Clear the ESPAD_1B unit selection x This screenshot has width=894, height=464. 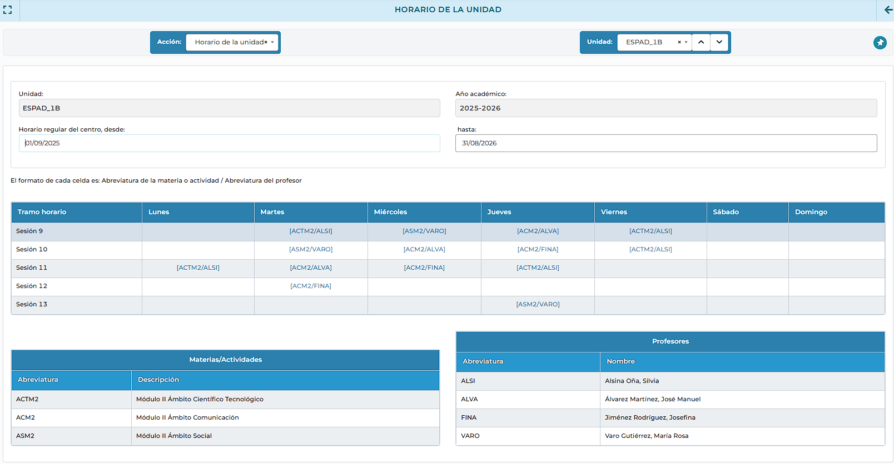click(679, 42)
